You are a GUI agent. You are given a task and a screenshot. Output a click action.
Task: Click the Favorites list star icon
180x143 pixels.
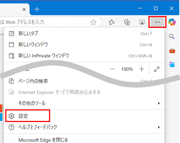[112, 22]
